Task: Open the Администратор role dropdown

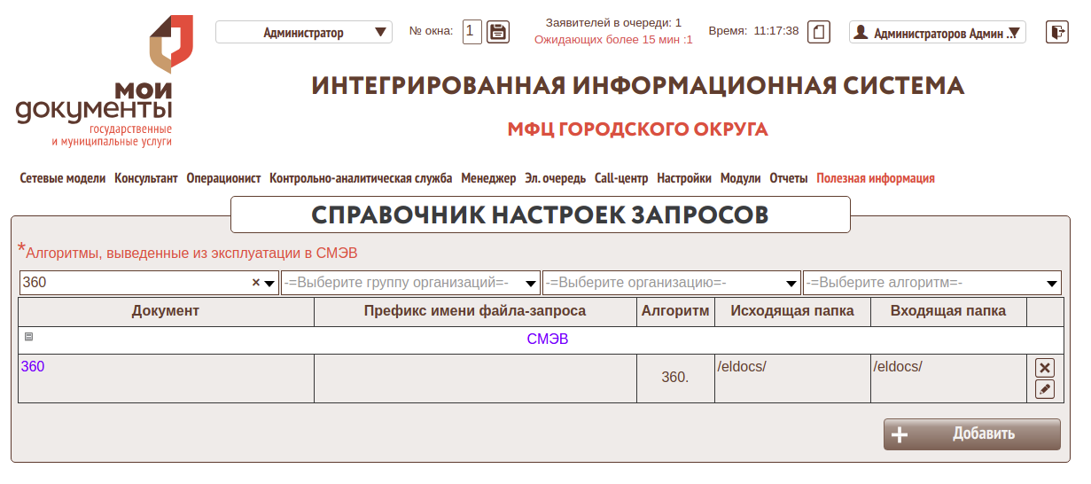Action: (x=303, y=33)
